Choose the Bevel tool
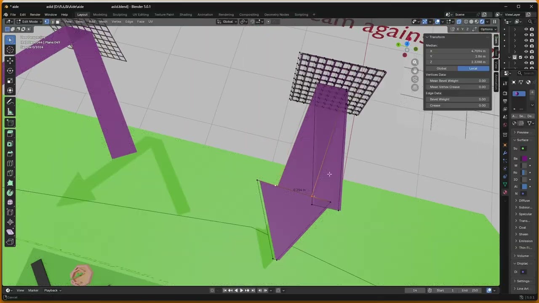Viewport: 539px width, 303px height. point(10,154)
